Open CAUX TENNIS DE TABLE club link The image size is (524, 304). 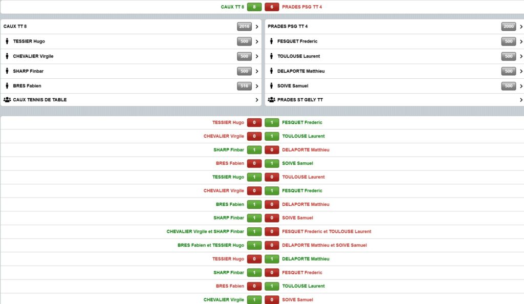click(x=40, y=100)
